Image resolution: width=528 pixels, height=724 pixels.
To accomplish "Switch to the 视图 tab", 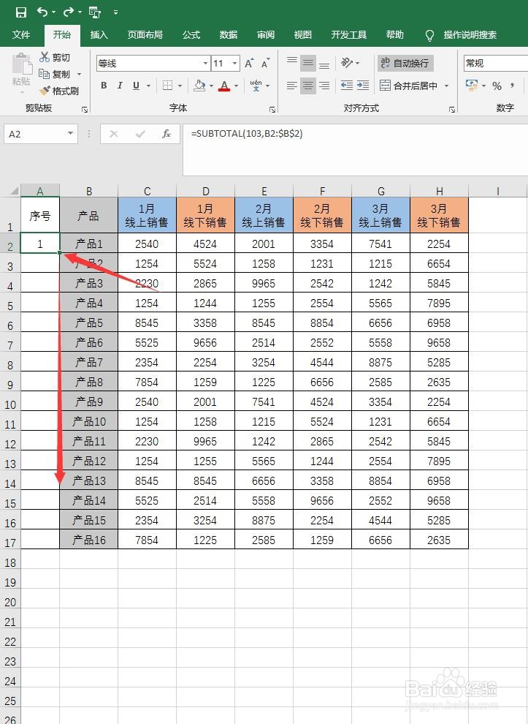I will click(x=302, y=34).
